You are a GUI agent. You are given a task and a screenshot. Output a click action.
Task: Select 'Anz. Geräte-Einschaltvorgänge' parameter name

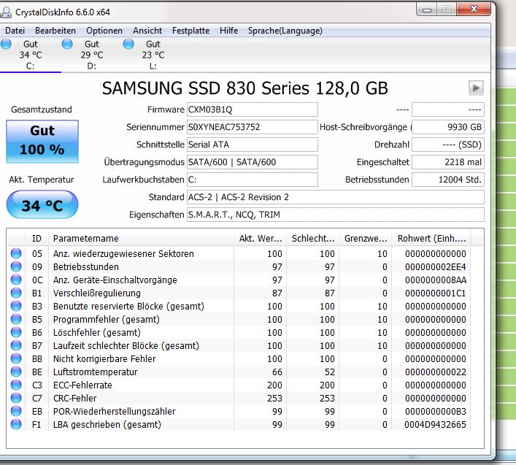pyautogui.click(x=115, y=280)
